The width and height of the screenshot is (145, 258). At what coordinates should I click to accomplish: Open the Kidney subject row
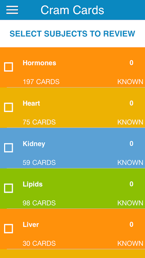pyautogui.click(x=72, y=148)
